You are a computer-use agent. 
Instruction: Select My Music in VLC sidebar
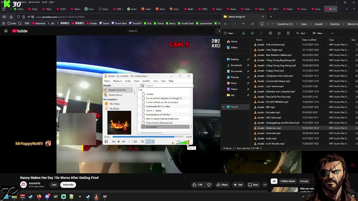point(114,109)
